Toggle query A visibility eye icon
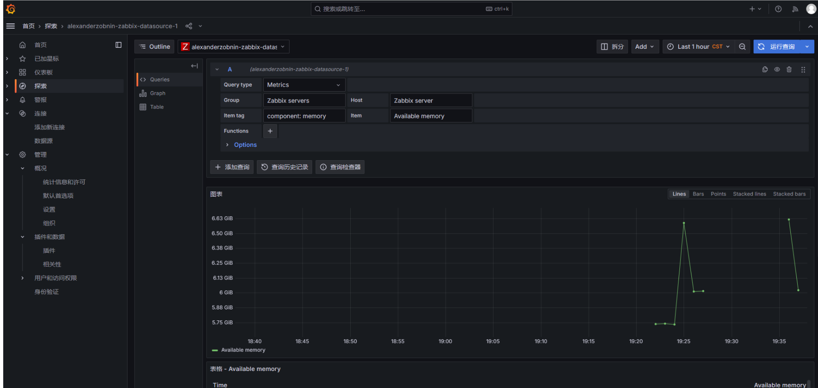Screen dimensions: 818x388 [x=777, y=69]
